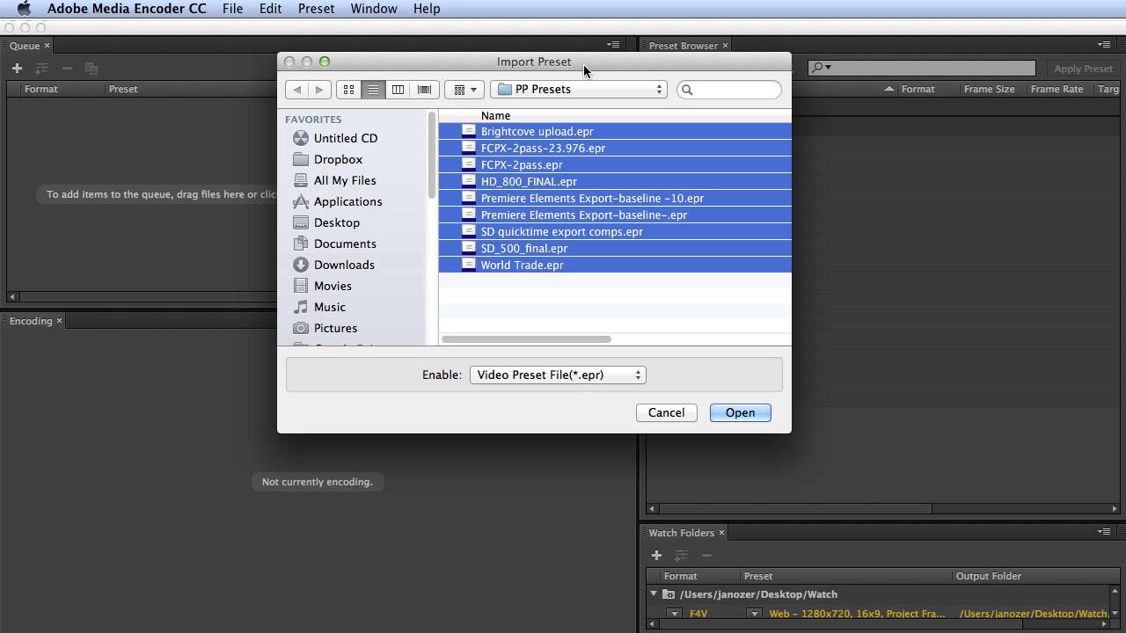Go back with the dialog's left arrow
The width and height of the screenshot is (1126, 633).
click(x=297, y=90)
